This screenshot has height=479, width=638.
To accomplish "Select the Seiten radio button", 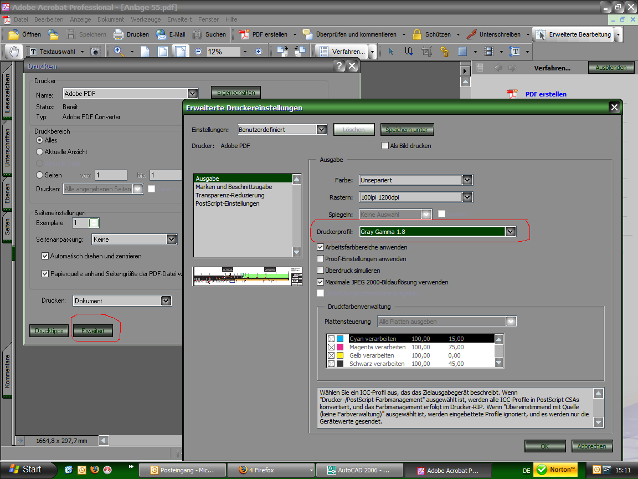I will (39, 175).
